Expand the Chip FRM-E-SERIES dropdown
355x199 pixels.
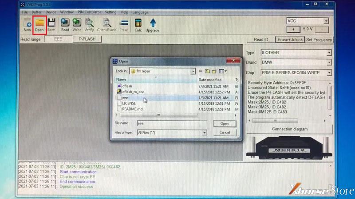tap(329, 73)
